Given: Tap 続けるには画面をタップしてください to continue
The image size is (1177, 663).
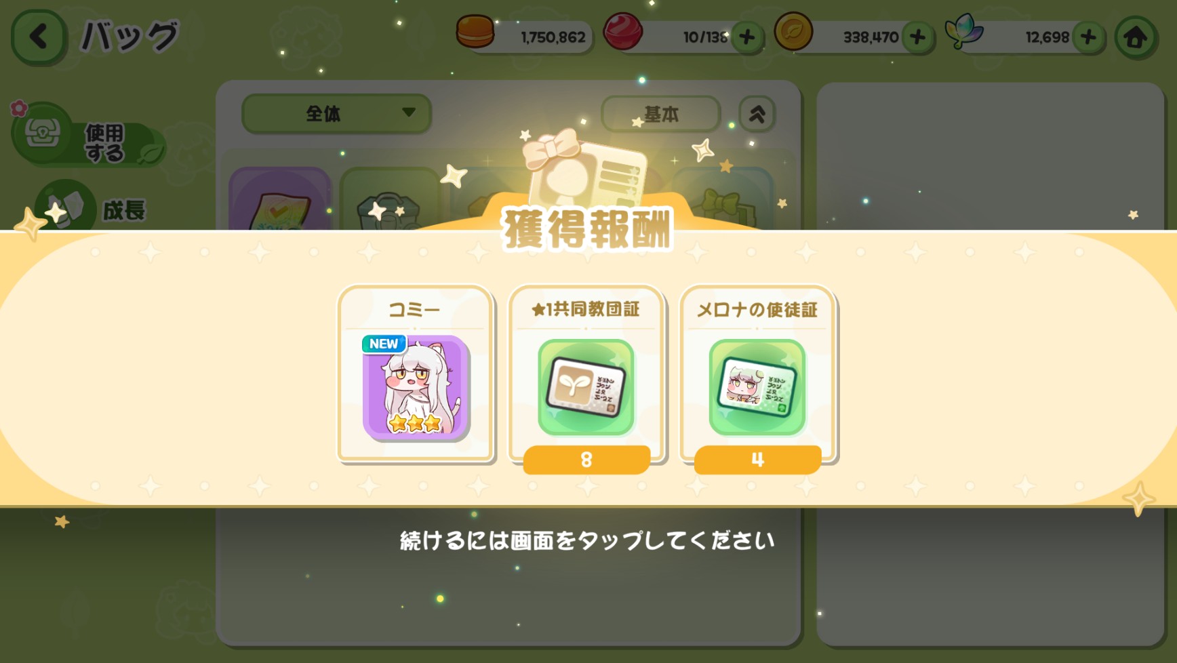Looking at the screenshot, I should pyautogui.click(x=587, y=540).
